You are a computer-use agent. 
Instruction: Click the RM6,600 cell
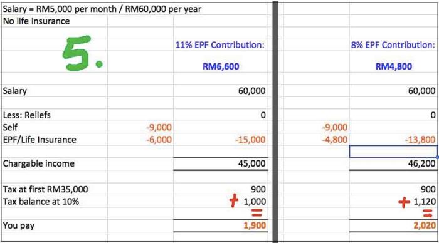click(x=221, y=66)
